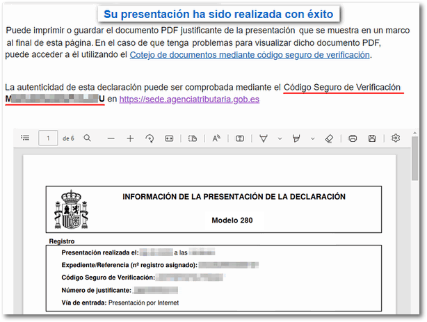
Task: Activate the read aloud tool
Action: point(216,138)
